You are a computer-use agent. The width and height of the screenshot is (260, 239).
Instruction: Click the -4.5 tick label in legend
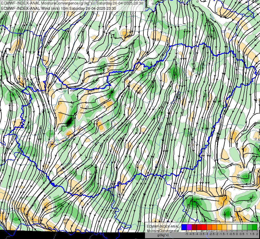click(x=192, y=234)
